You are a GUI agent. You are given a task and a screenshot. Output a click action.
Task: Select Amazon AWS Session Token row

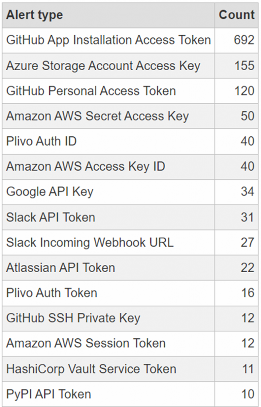(x=86, y=343)
